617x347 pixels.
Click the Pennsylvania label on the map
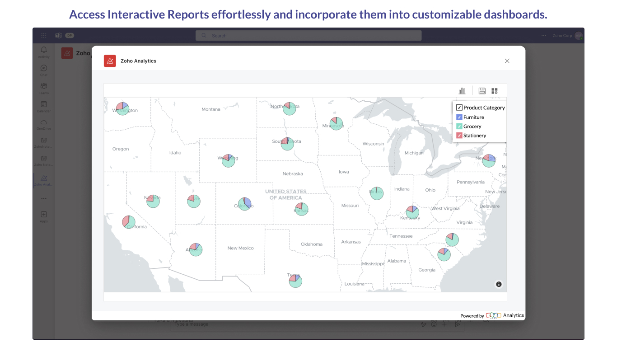(x=471, y=182)
